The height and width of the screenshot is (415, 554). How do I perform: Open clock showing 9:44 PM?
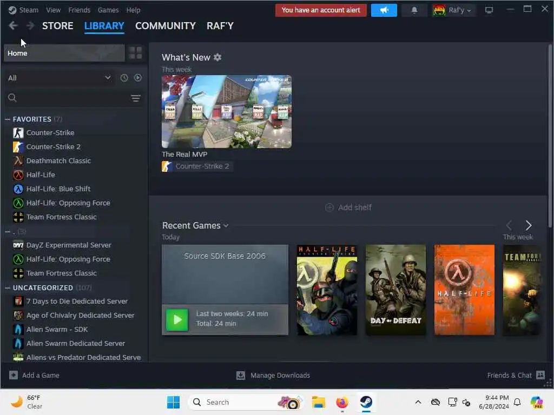pos(494,402)
